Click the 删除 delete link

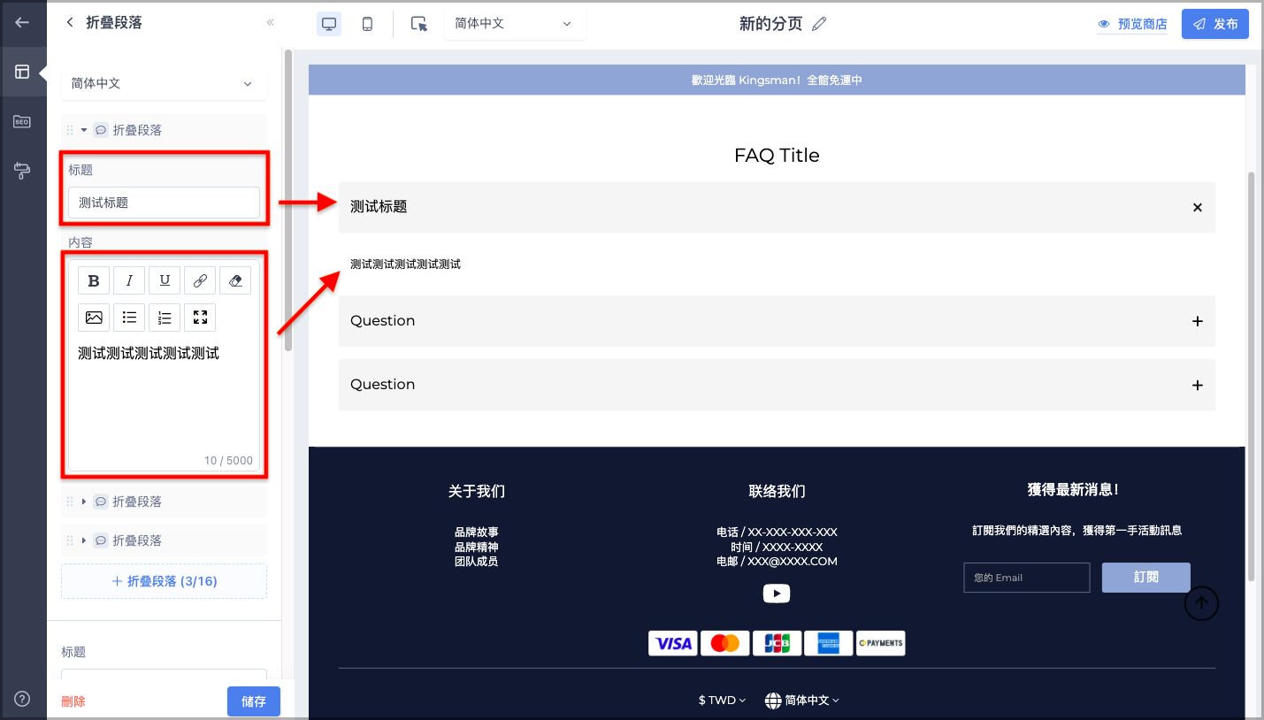pyautogui.click(x=73, y=701)
